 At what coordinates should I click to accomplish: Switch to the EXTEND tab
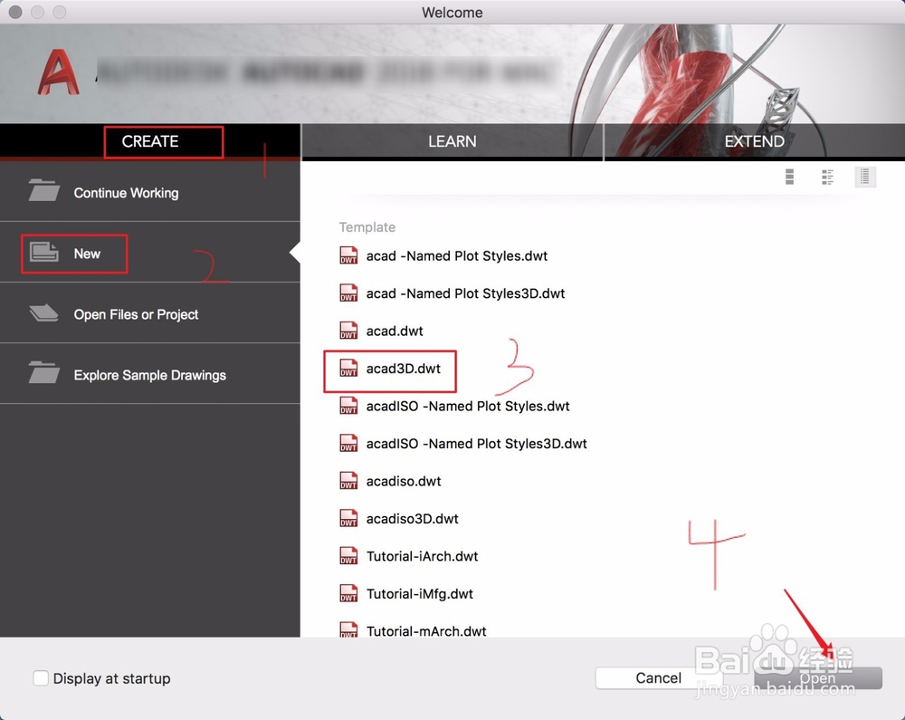tap(754, 141)
